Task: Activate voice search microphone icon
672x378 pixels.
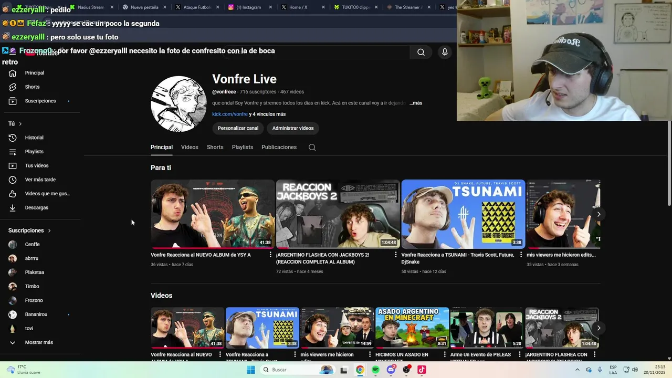Action: pos(445,52)
